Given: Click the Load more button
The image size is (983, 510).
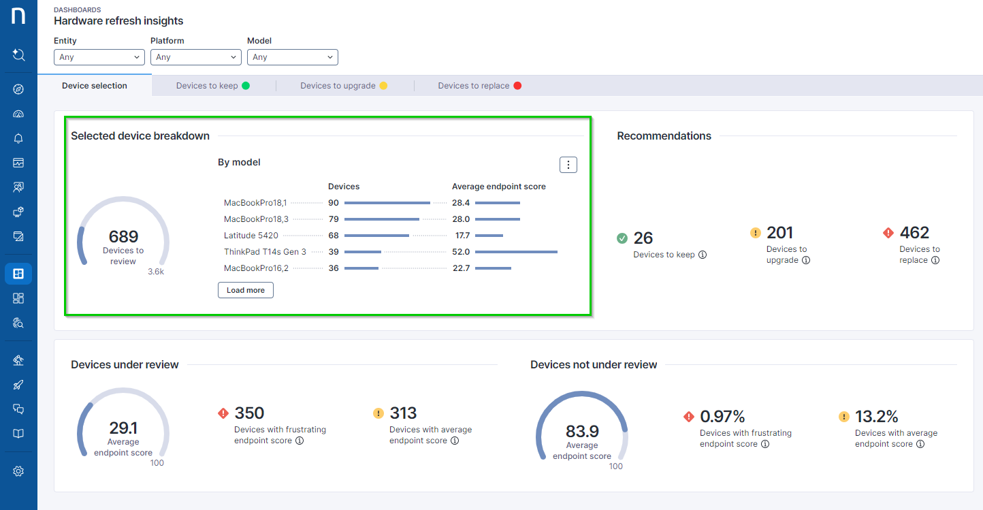Looking at the screenshot, I should pos(246,290).
